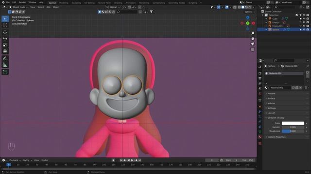Image resolution: width=311 pixels, height=174 pixels.
Task: Click the Roughness slider
Action: pyautogui.click(x=293, y=131)
